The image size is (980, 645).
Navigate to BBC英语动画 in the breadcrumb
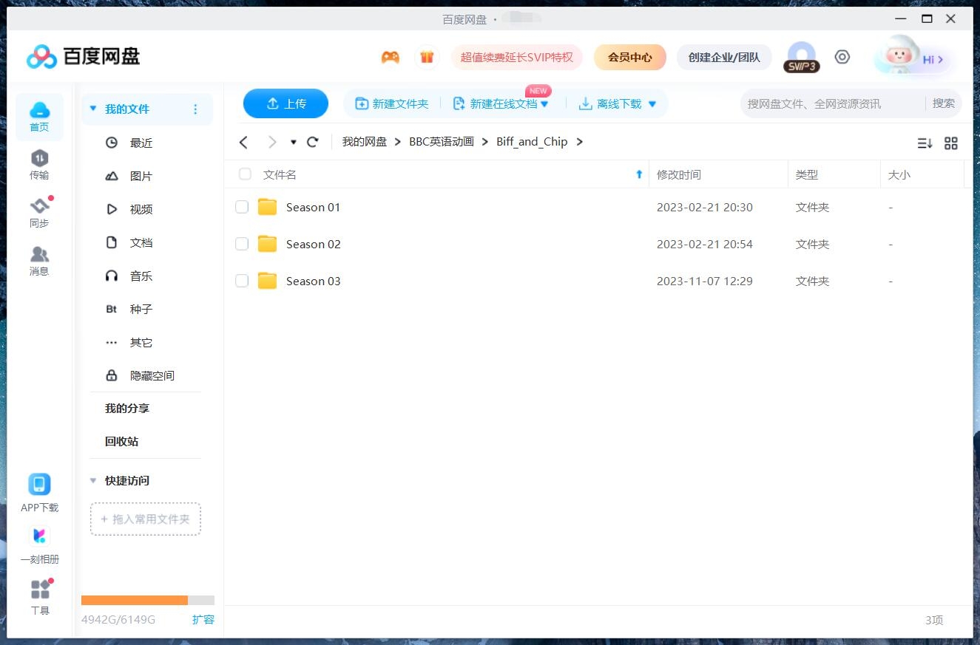441,141
